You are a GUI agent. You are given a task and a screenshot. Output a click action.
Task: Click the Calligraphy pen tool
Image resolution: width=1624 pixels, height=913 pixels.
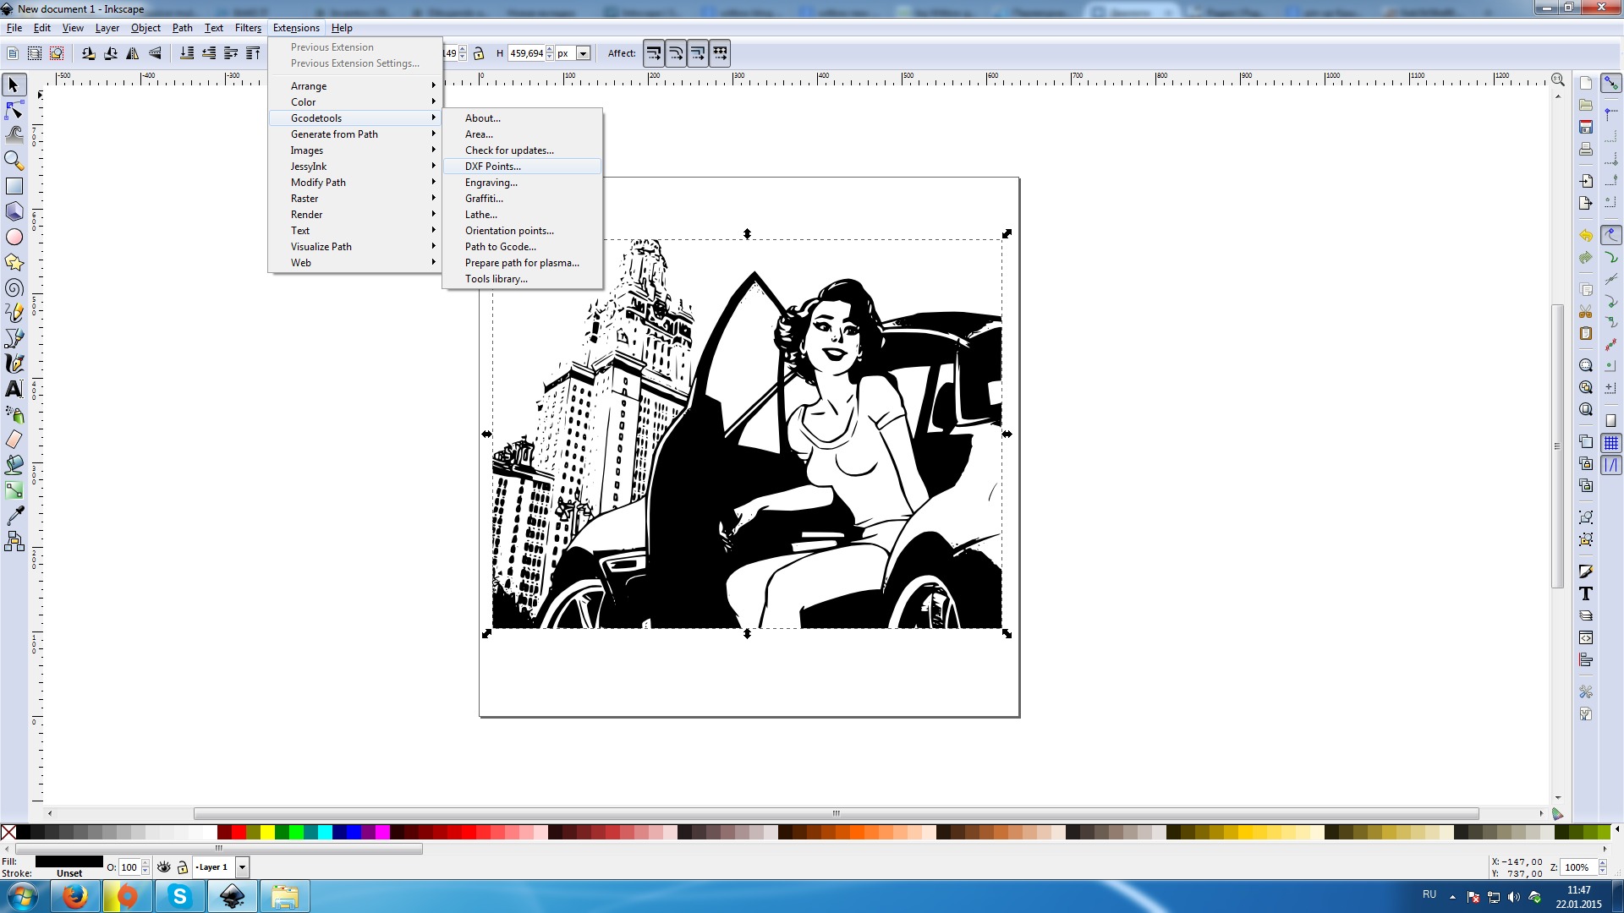pyautogui.click(x=14, y=364)
